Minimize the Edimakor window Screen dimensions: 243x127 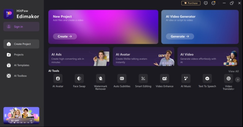tap(224, 3)
